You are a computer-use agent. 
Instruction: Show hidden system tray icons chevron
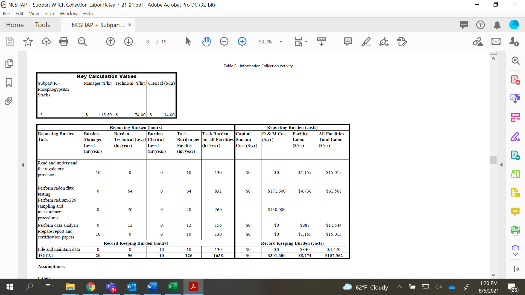[399, 287]
